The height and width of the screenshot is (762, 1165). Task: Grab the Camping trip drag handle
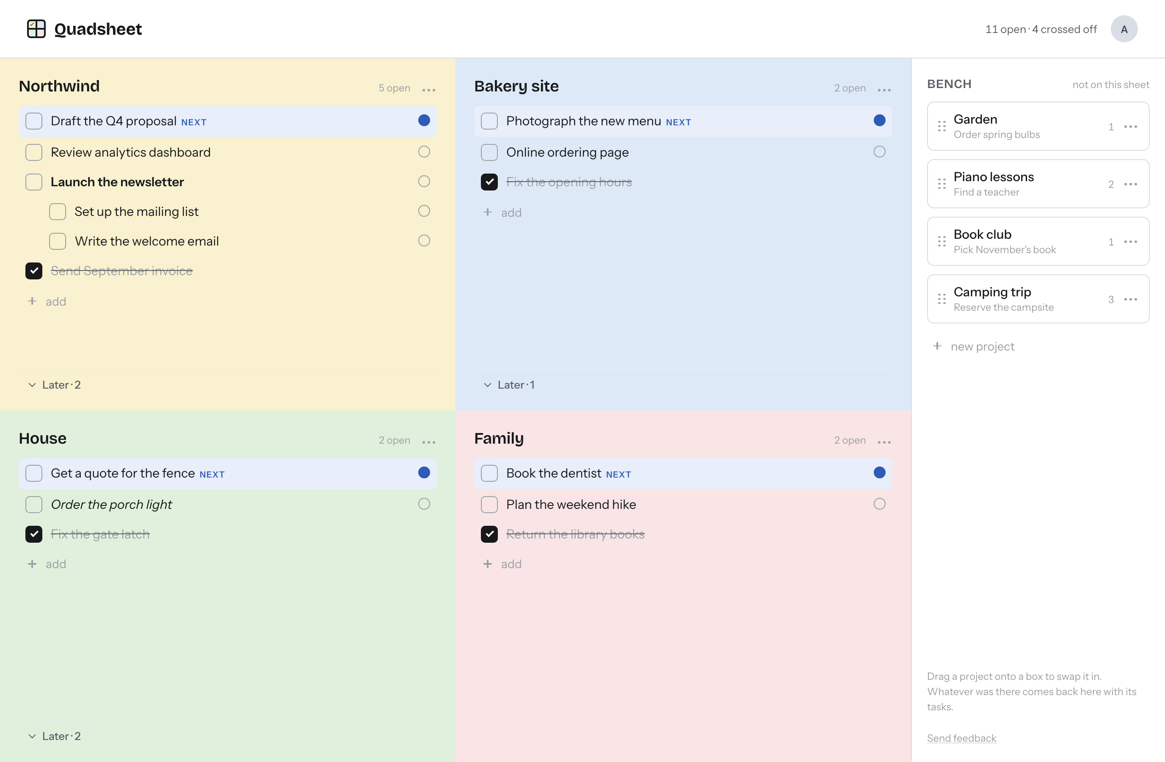click(x=941, y=299)
